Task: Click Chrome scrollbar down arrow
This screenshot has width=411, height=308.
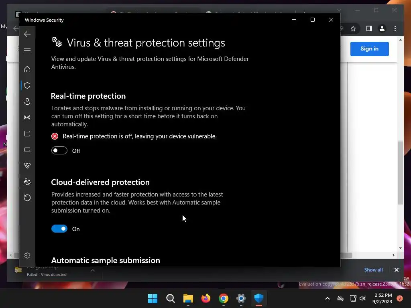Action: [400, 248]
